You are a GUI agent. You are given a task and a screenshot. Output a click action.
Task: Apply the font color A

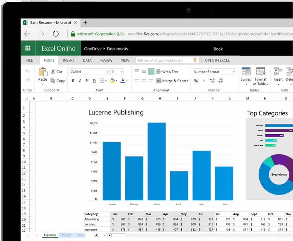123,81
